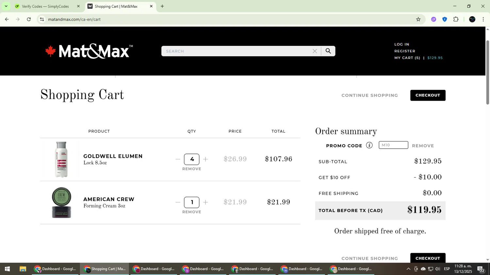Decrease American Crew quantity
The image size is (490, 275).
[x=178, y=202]
